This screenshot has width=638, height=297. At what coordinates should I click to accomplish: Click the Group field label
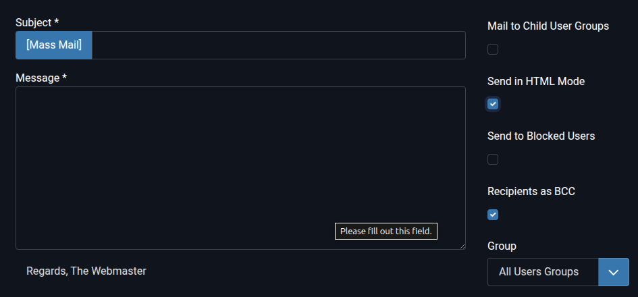click(502, 246)
